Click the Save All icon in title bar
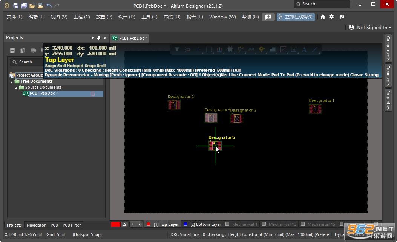The width and height of the screenshot is (397, 242). 24,5
